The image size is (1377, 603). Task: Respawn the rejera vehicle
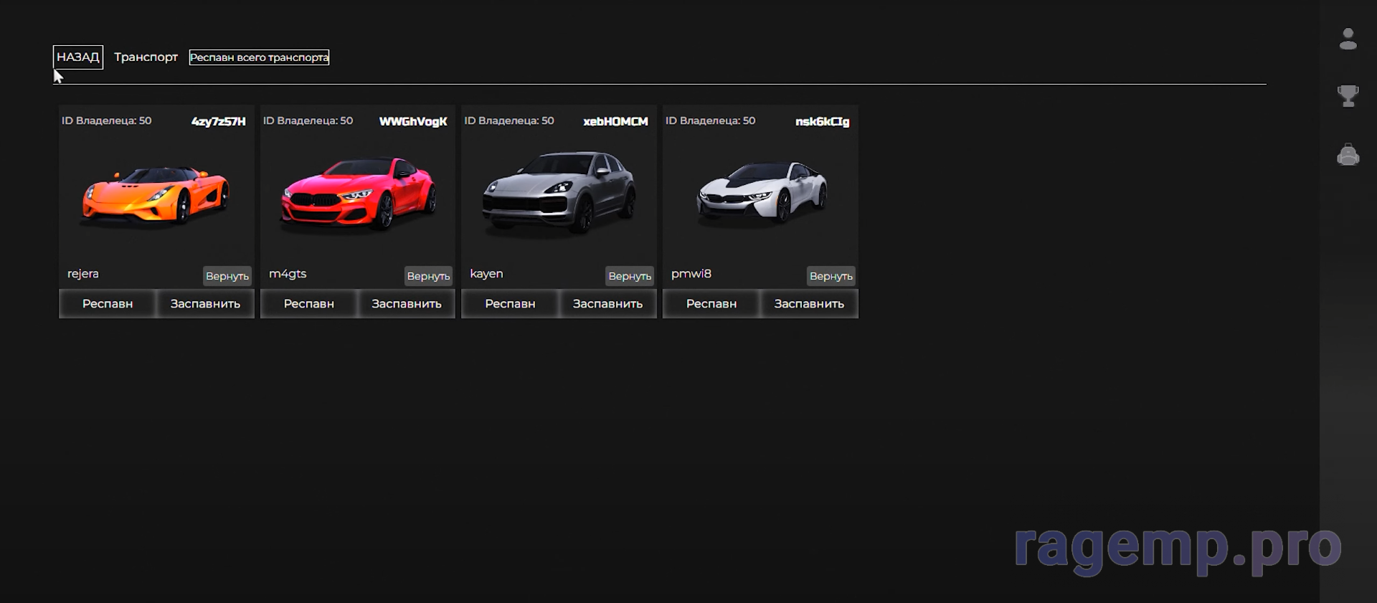coord(108,304)
